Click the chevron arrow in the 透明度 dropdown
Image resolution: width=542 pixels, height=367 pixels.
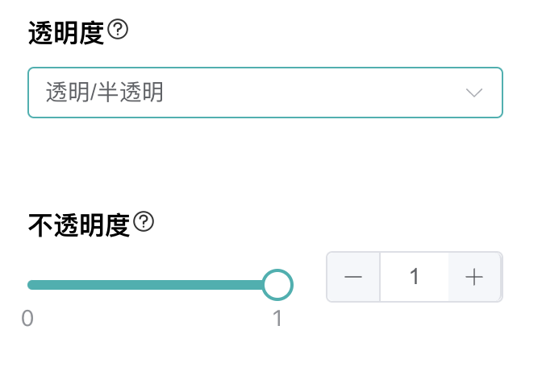point(474,93)
